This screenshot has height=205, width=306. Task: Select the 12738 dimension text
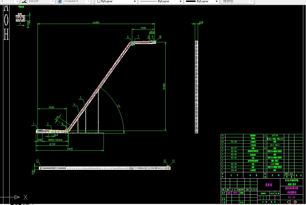(52, 144)
